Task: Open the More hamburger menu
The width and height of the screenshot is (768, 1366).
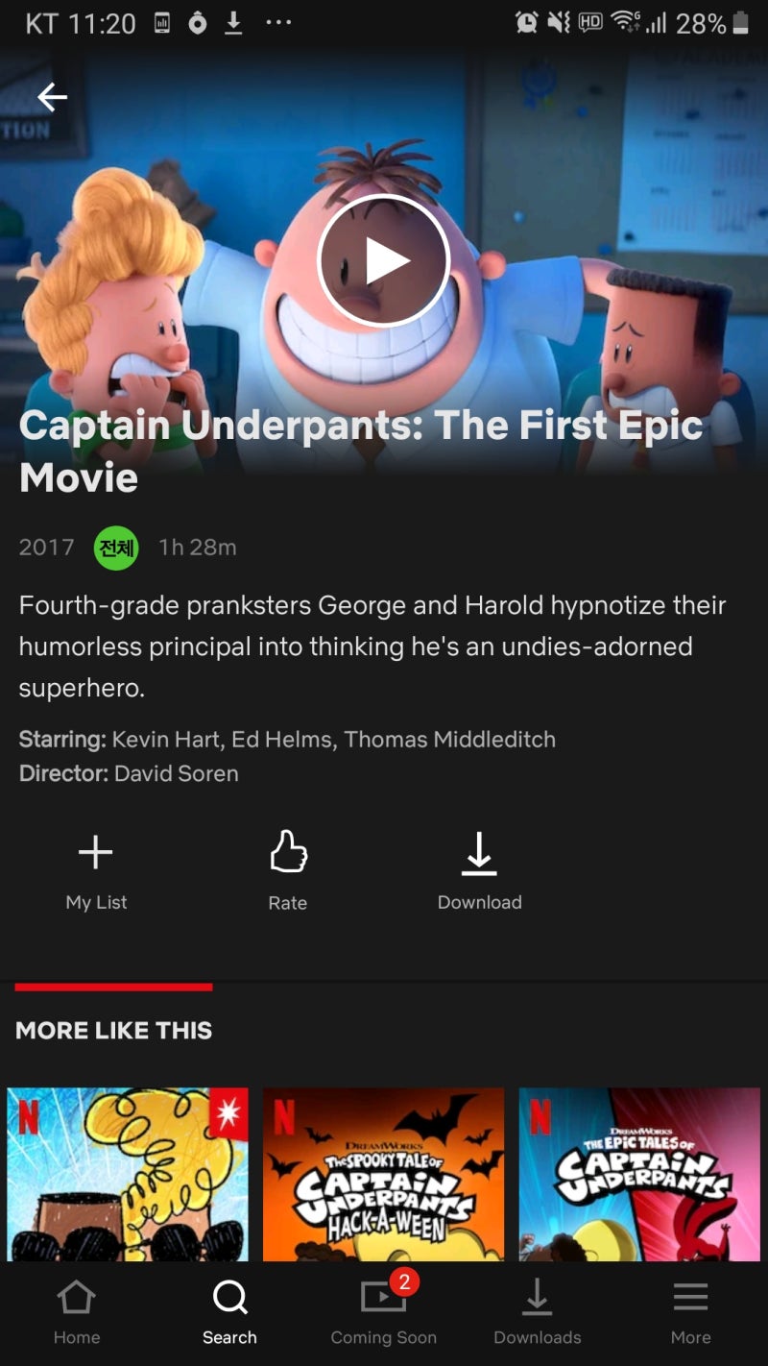Action: point(691,1313)
